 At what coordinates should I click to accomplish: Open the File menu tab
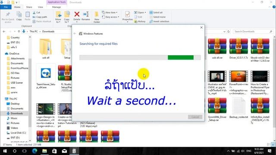pos(6,7)
